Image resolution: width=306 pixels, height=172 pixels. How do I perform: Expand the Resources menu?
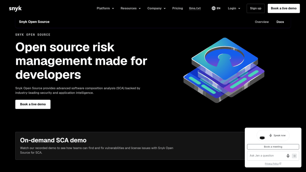coord(131,8)
